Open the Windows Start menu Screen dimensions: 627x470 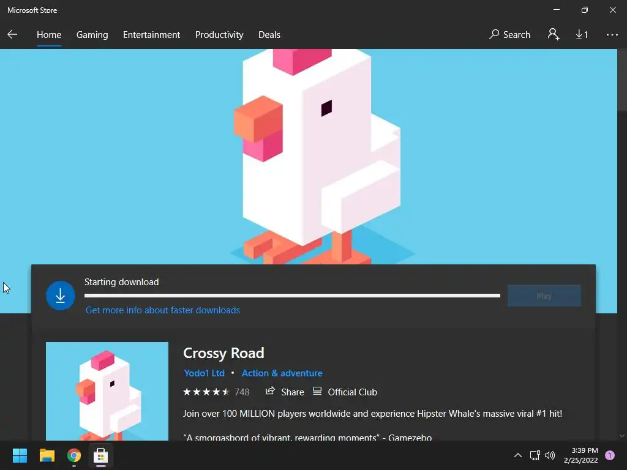click(x=20, y=455)
